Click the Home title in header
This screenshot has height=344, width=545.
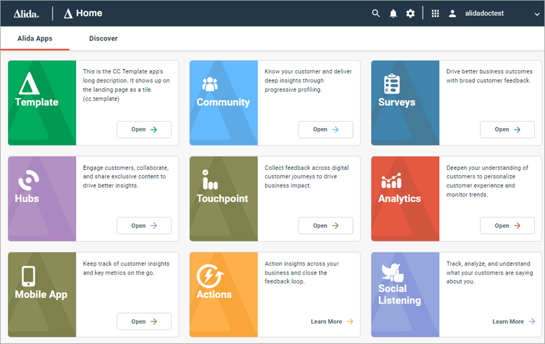point(89,13)
